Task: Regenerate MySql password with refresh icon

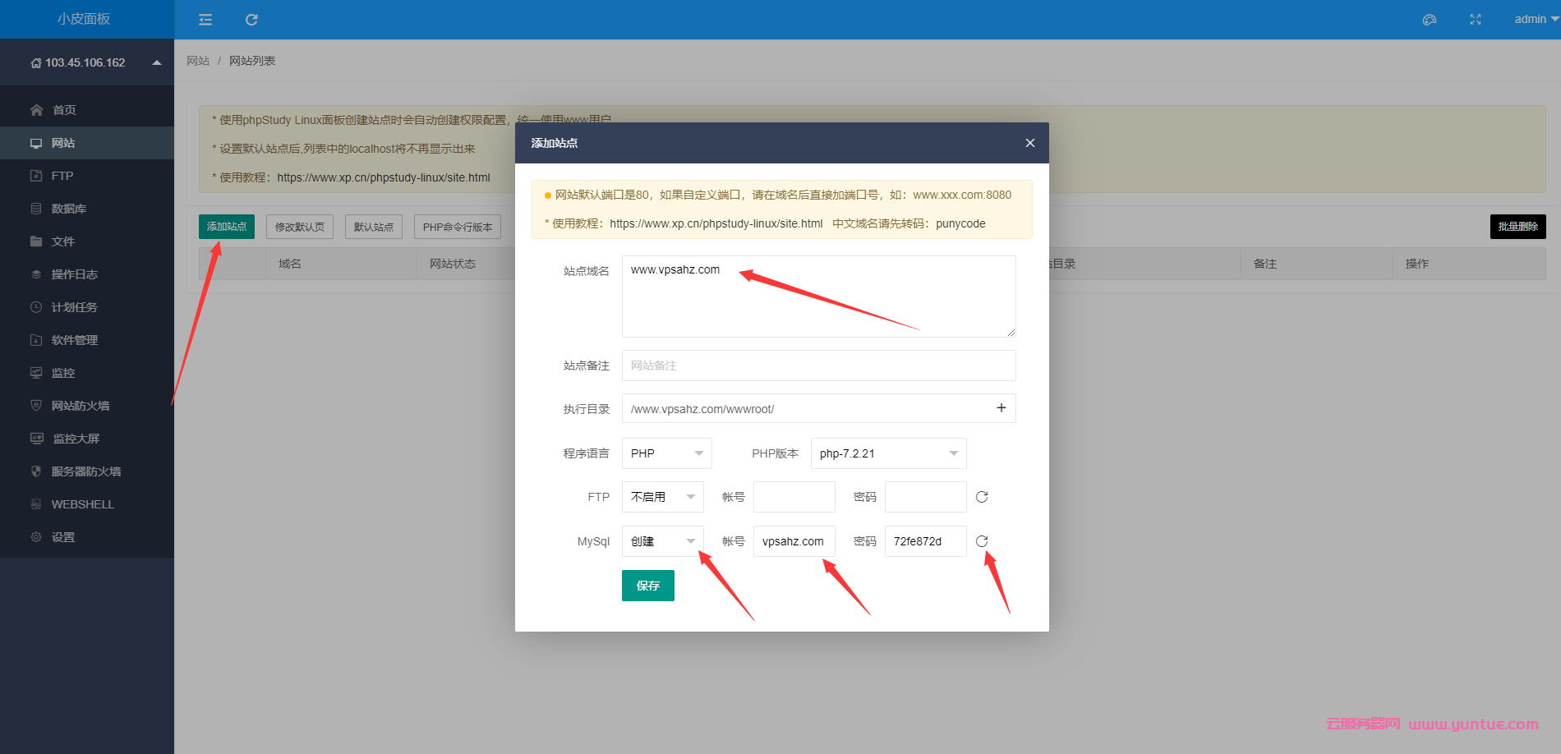Action: click(x=982, y=541)
